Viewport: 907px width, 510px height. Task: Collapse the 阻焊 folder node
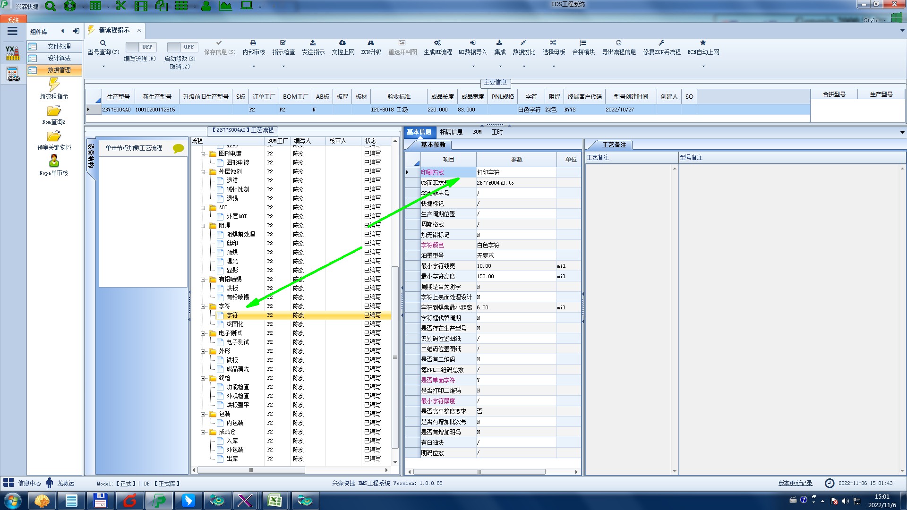pyautogui.click(x=203, y=226)
